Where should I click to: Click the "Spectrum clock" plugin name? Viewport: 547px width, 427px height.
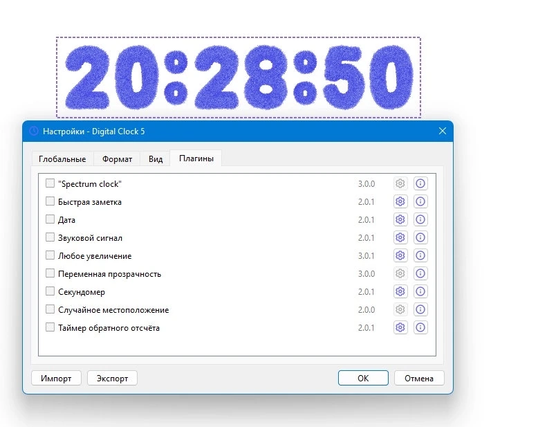[x=90, y=184]
